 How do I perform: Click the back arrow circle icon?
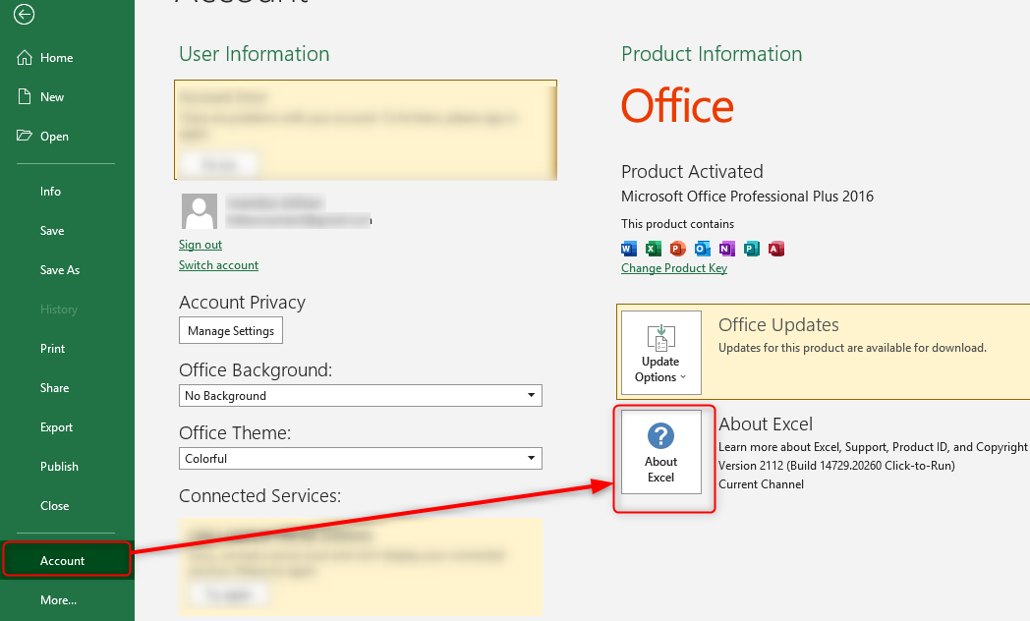[x=25, y=15]
